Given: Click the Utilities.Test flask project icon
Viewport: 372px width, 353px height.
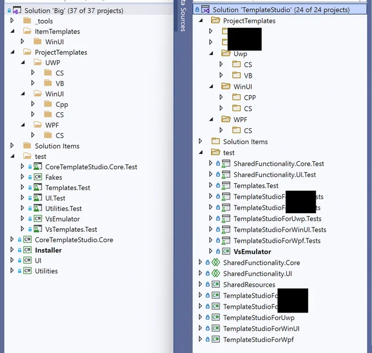Looking at the screenshot, I should 38,208.
